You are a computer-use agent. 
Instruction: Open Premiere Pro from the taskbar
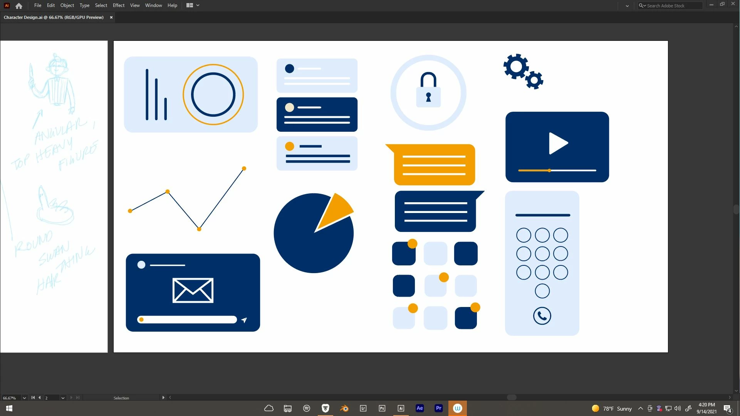pos(438,408)
